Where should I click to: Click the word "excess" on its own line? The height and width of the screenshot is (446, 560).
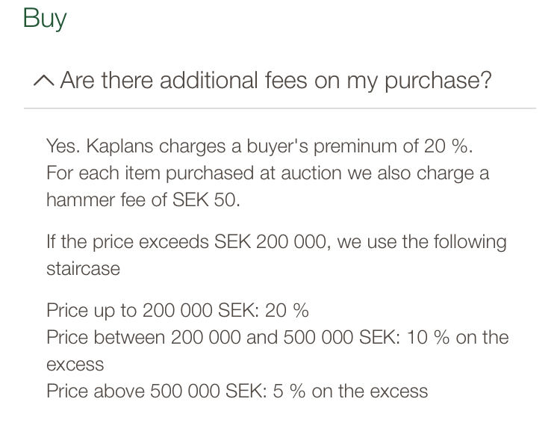(75, 365)
